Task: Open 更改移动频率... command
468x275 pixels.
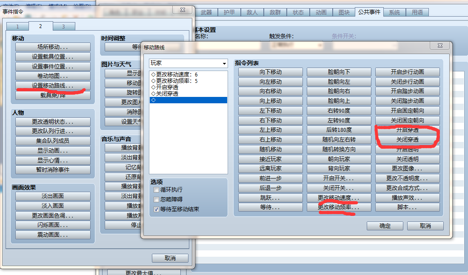Action: 339,207
